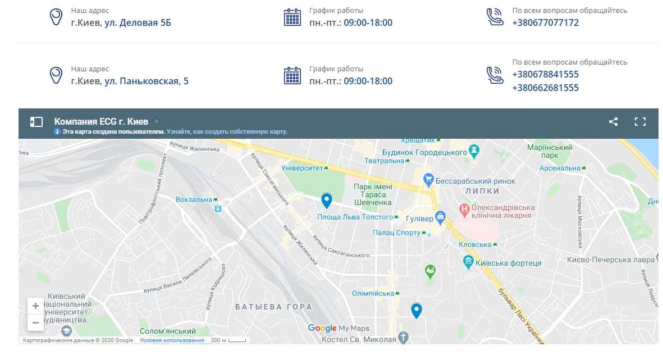Call phone number +380678841555
The width and height of the screenshot is (663, 364).
(x=546, y=74)
